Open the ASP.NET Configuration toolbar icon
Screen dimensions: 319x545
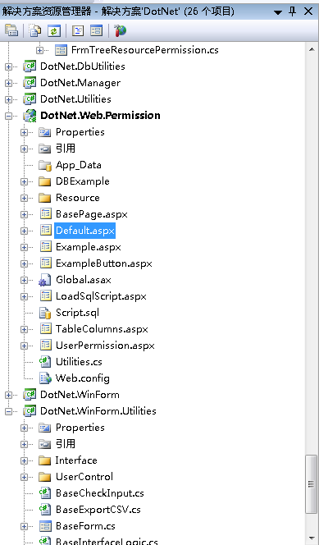[x=120, y=30]
